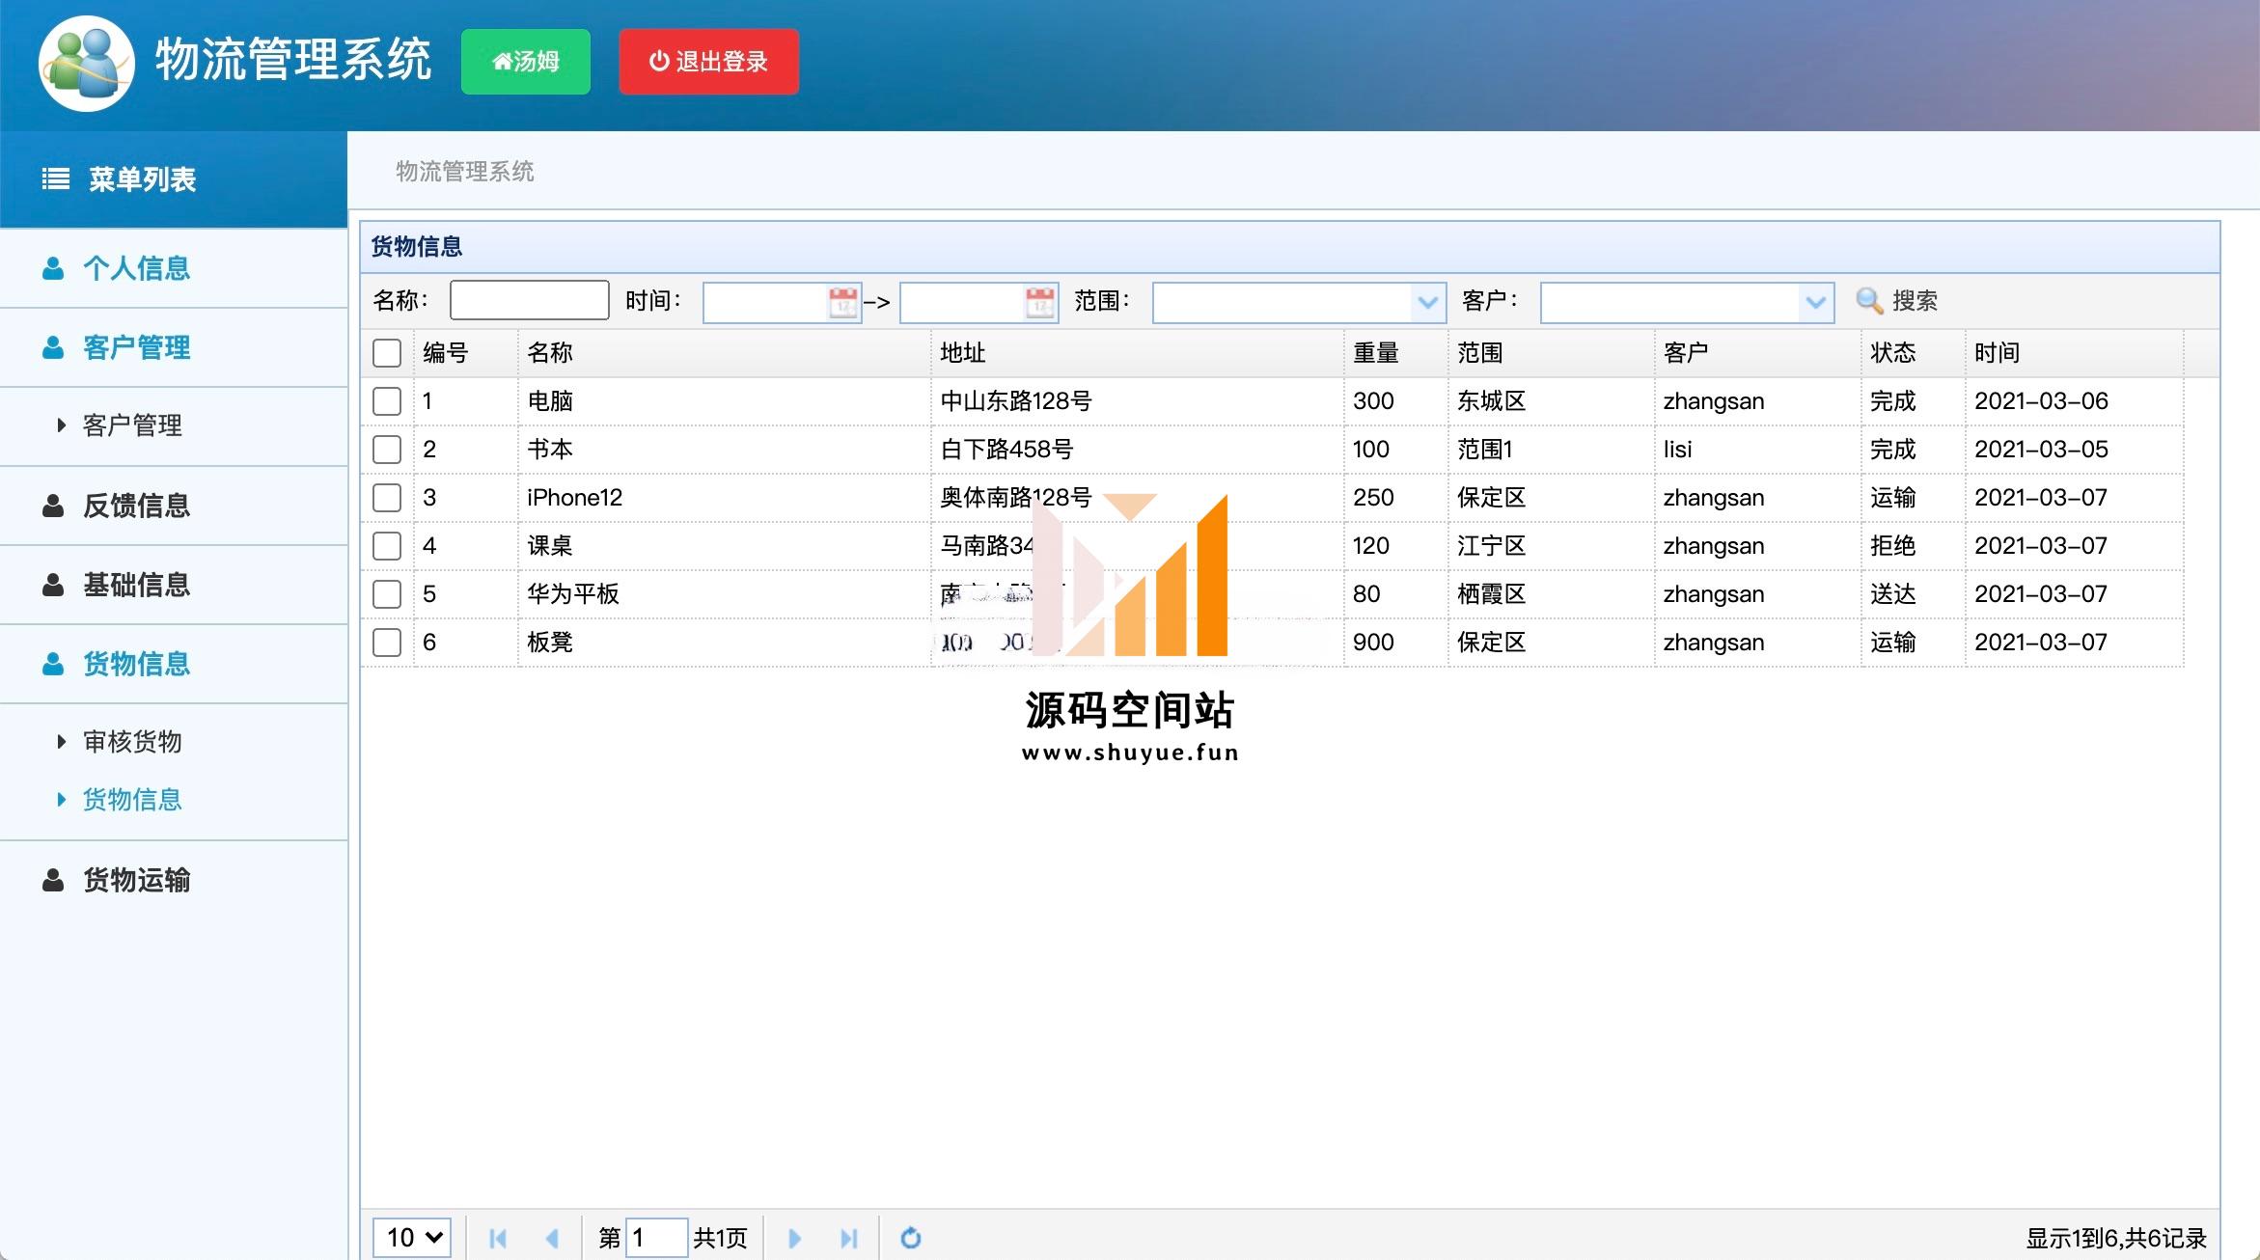The image size is (2260, 1260).
Task: Go to first page of pagination
Action: tap(498, 1238)
